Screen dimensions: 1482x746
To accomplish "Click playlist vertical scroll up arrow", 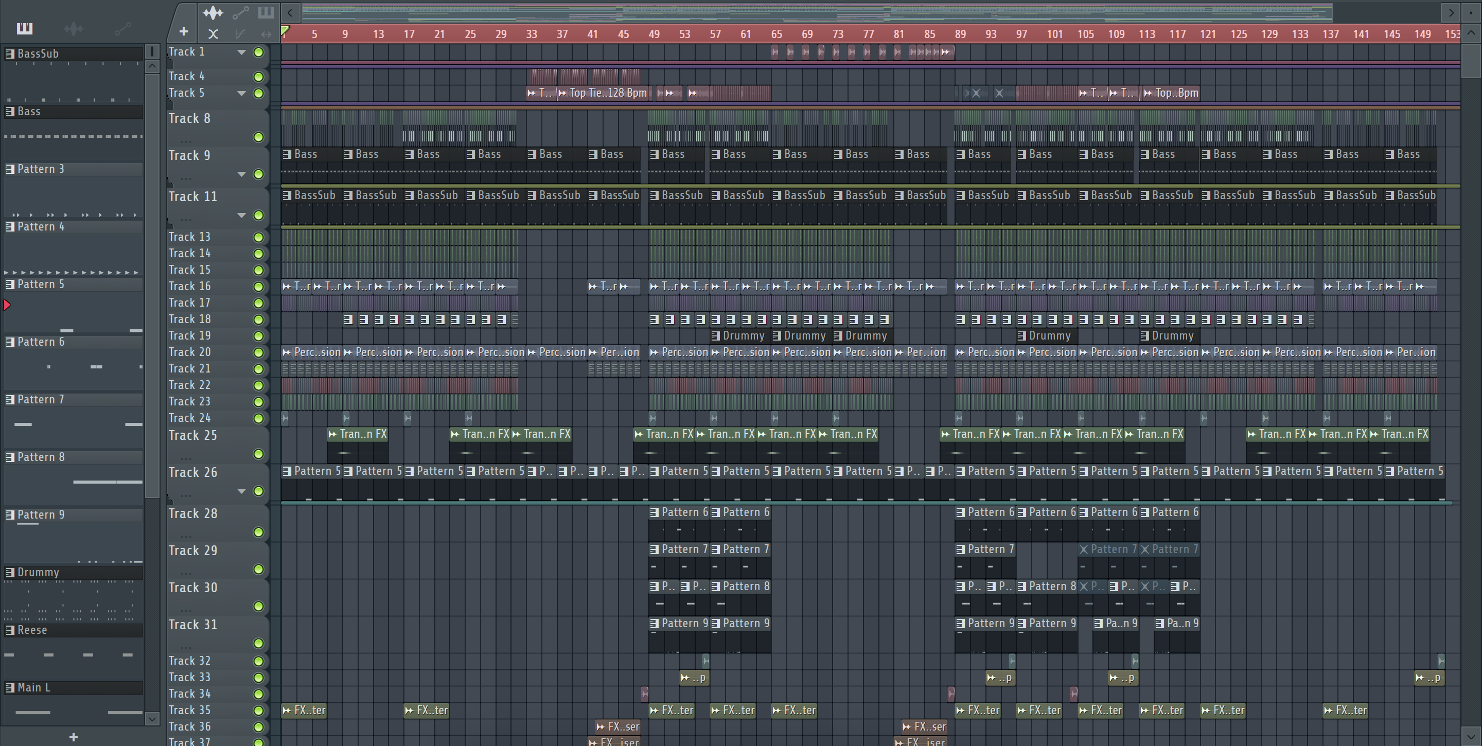I will click(x=1471, y=33).
